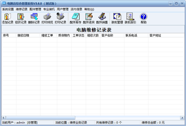Open the 帮助(H) menu
This screenshot has width=186, height=126.
tap(89, 9)
